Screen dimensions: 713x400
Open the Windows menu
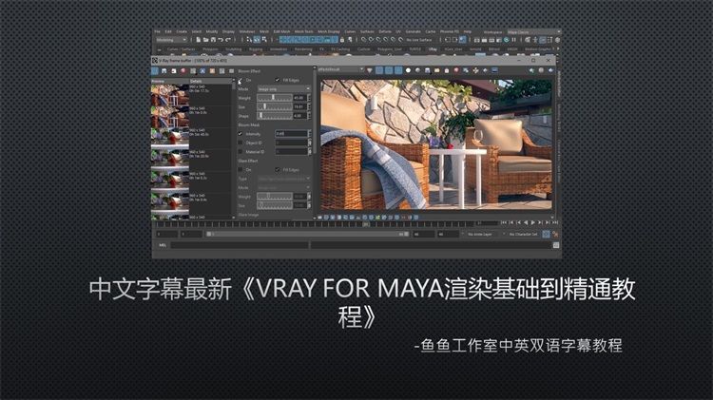click(247, 31)
